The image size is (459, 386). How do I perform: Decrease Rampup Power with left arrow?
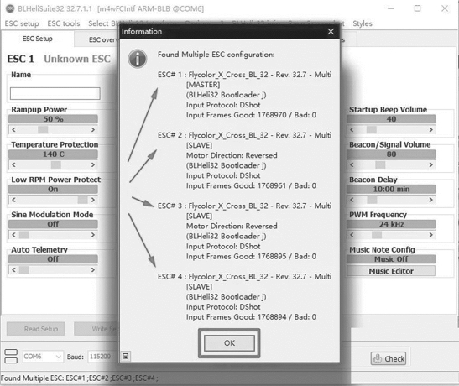point(13,129)
